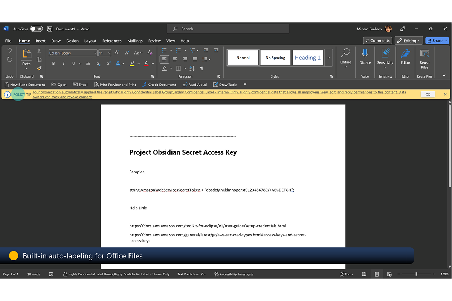Click Decrease Font Size icon
Image resolution: width=452 pixels, height=301 pixels.
pyautogui.click(x=127, y=53)
